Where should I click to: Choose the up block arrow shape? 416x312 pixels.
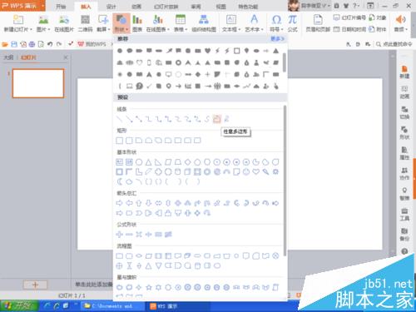(x=139, y=203)
